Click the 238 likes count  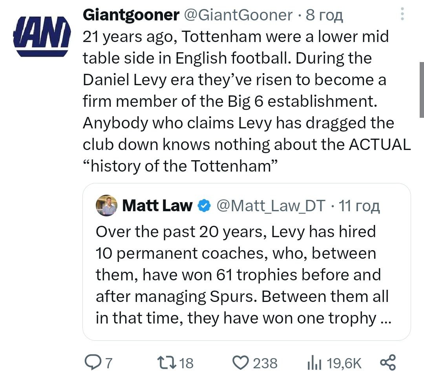265,363
